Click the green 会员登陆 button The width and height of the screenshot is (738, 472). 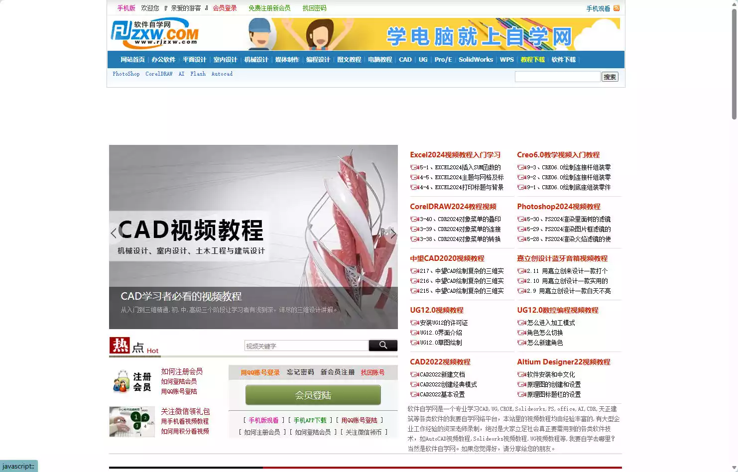coord(313,395)
